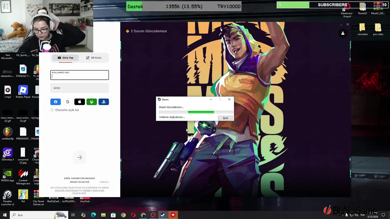Image resolution: width=390 pixels, height=219 pixels.
Task: Open the NVIDIA App desktop shortcut
Action: click(x=8, y=176)
